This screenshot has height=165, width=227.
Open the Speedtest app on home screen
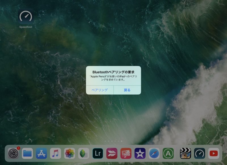tap(26, 16)
